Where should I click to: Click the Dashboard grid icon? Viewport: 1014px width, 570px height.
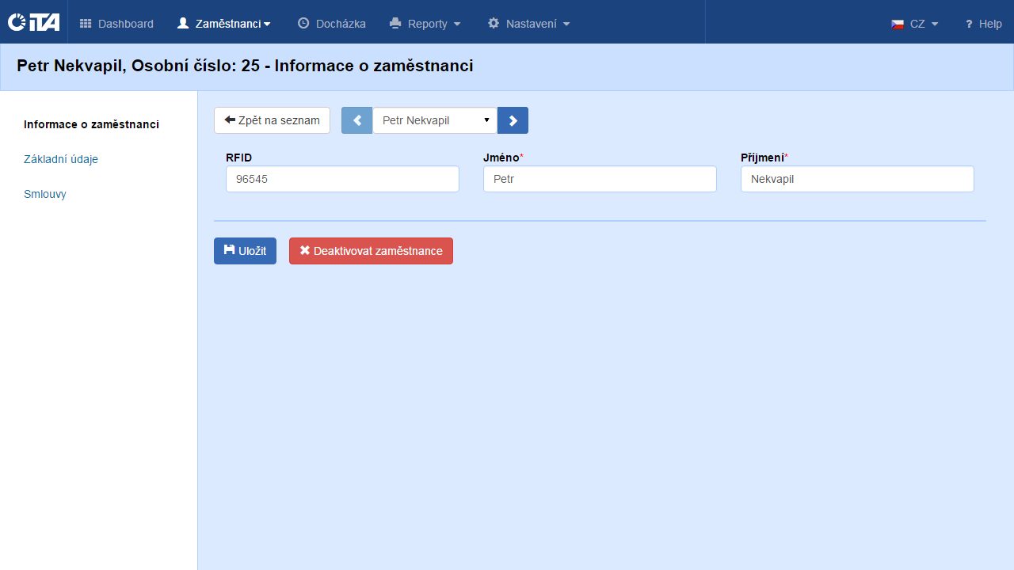click(86, 24)
